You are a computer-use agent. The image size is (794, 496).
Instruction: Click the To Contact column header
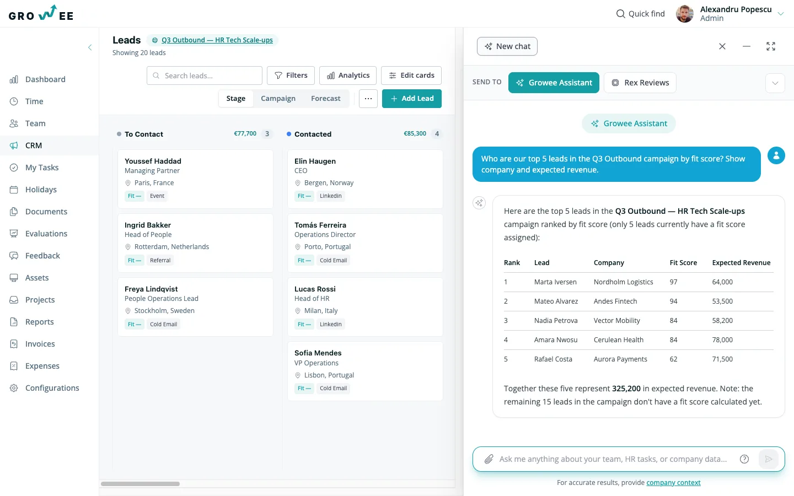[x=144, y=134]
